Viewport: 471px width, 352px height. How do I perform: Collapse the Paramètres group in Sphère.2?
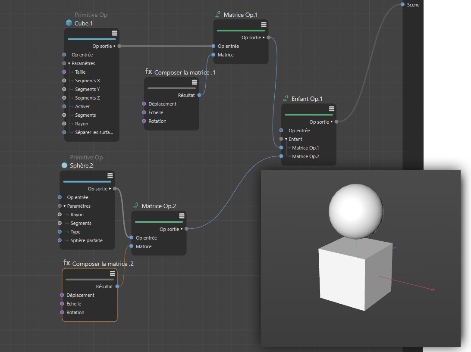pos(65,206)
